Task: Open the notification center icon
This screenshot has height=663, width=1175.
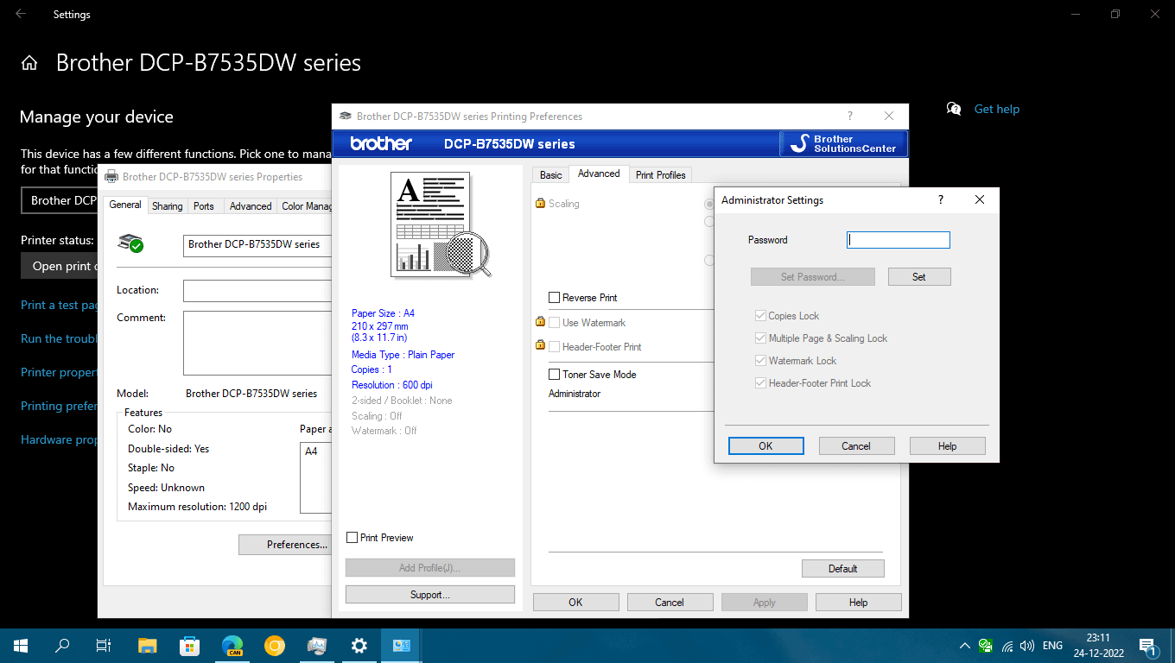Action: pos(1148,646)
